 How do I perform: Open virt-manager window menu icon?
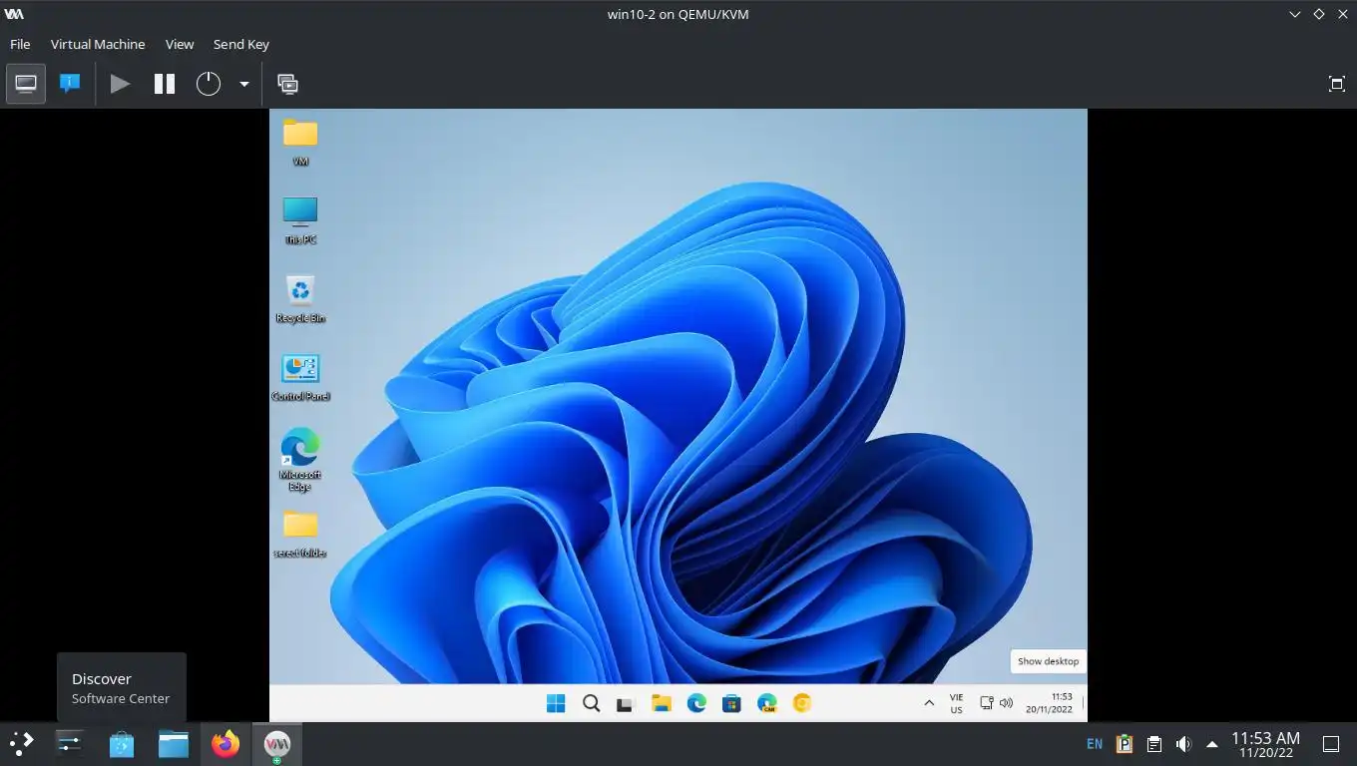(14, 14)
